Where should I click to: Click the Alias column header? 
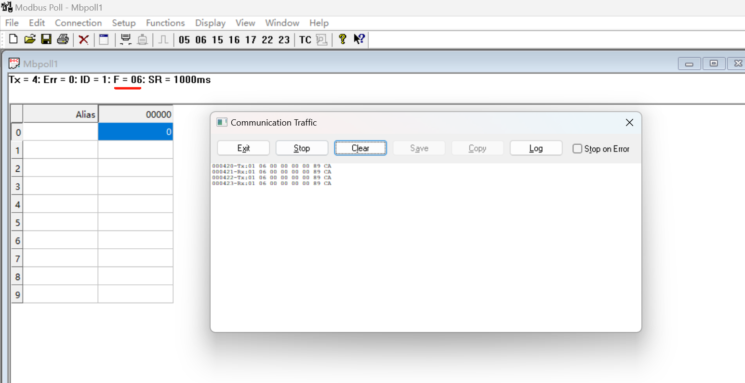(x=61, y=114)
